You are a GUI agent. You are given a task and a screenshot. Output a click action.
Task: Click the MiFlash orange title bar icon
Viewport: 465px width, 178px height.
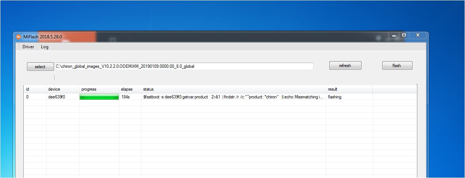pyautogui.click(x=18, y=37)
